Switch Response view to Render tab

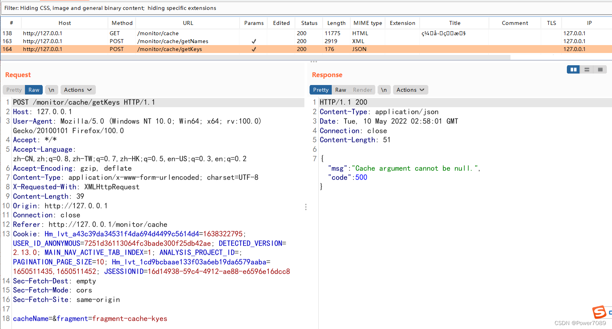click(363, 90)
